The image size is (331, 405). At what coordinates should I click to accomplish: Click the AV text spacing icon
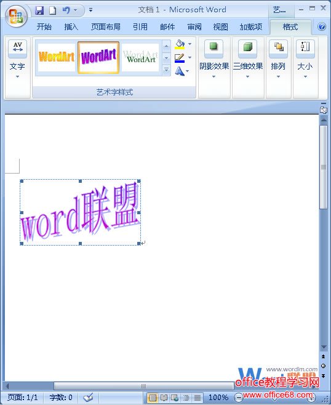[x=18, y=49]
